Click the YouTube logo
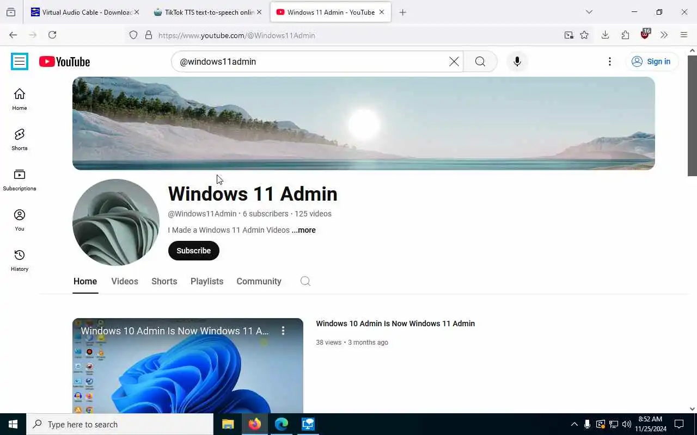The image size is (697, 435). coord(64,61)
